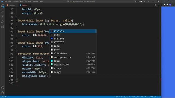Open the Edit menu
Screen dimensions: 175x98
coord(10,2)
